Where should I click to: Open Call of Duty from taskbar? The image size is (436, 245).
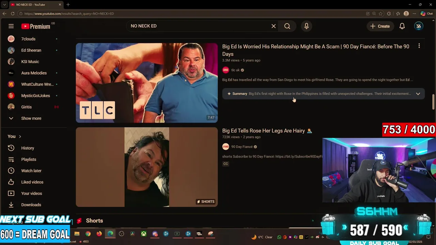coord(199,234)
